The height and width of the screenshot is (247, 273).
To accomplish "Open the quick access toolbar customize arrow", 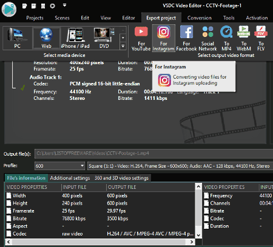I will coord(64,5).
